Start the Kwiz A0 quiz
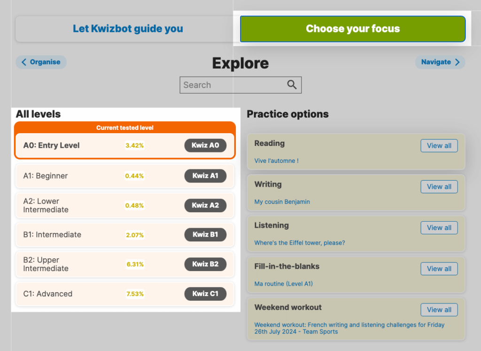 pos(205,145)
